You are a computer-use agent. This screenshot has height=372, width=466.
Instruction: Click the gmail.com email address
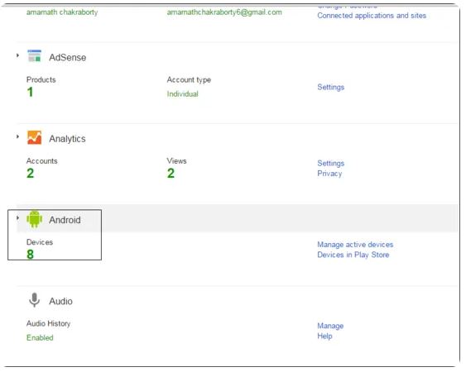(224, 12)
